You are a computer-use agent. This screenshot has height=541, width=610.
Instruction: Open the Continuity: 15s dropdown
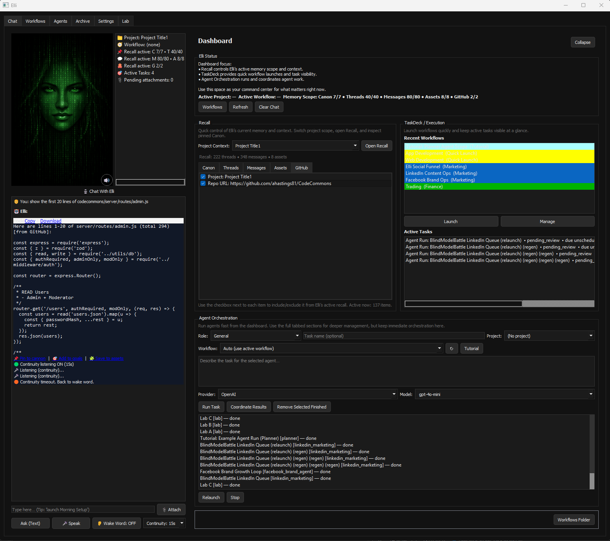(164, 523)
